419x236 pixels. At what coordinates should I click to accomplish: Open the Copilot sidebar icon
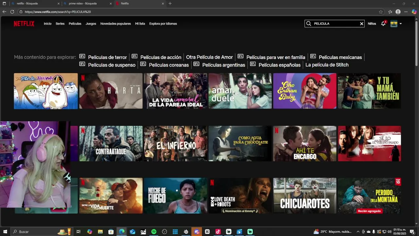(x=414, y=12)
